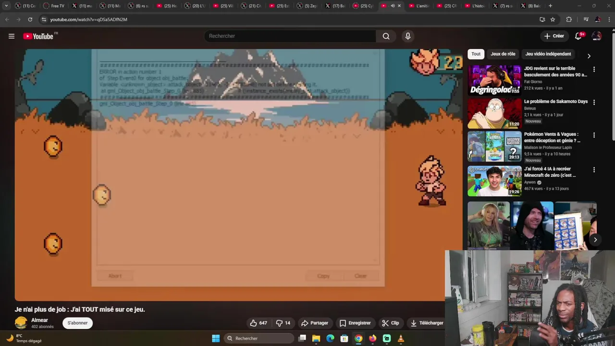The width and height of the screenshot is (615, 346).
Task: Select the Jeux de rôle chip
Action: click(x=503, y=54)
